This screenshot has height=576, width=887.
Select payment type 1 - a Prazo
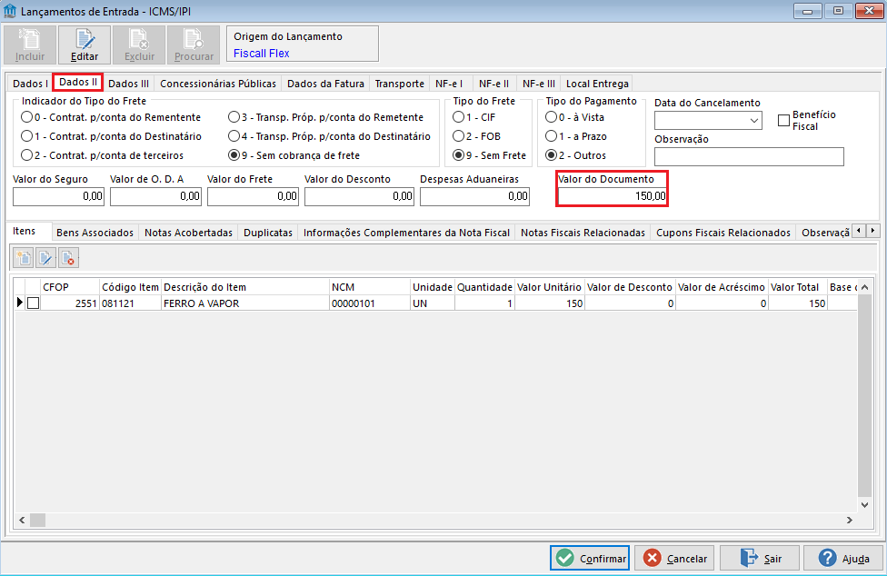tap(576, 136)
